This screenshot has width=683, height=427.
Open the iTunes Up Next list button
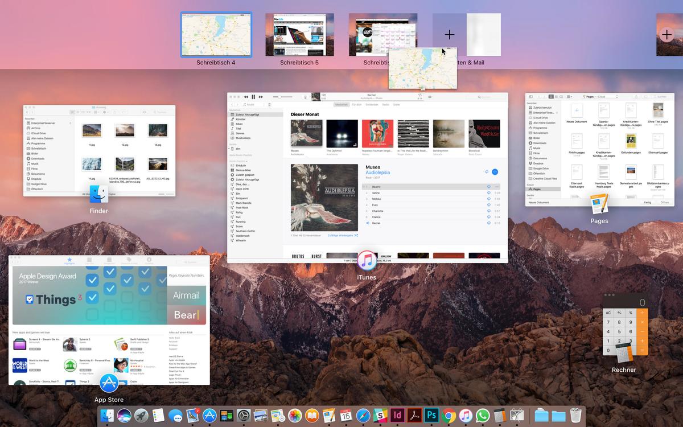pos(429,97)
